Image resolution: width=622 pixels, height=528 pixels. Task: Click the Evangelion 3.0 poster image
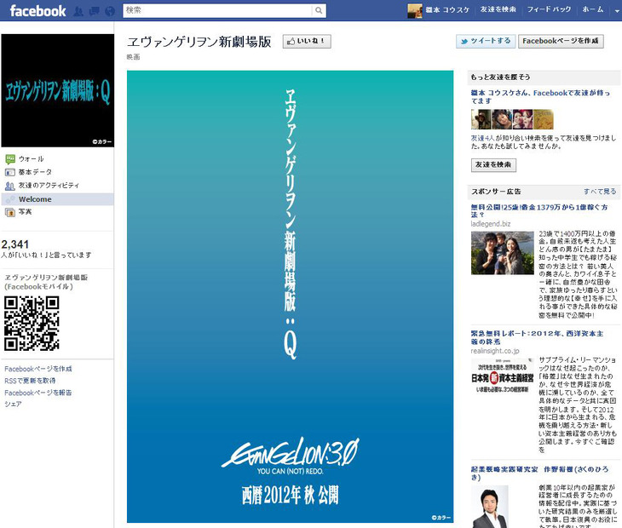tap(290, 296)
